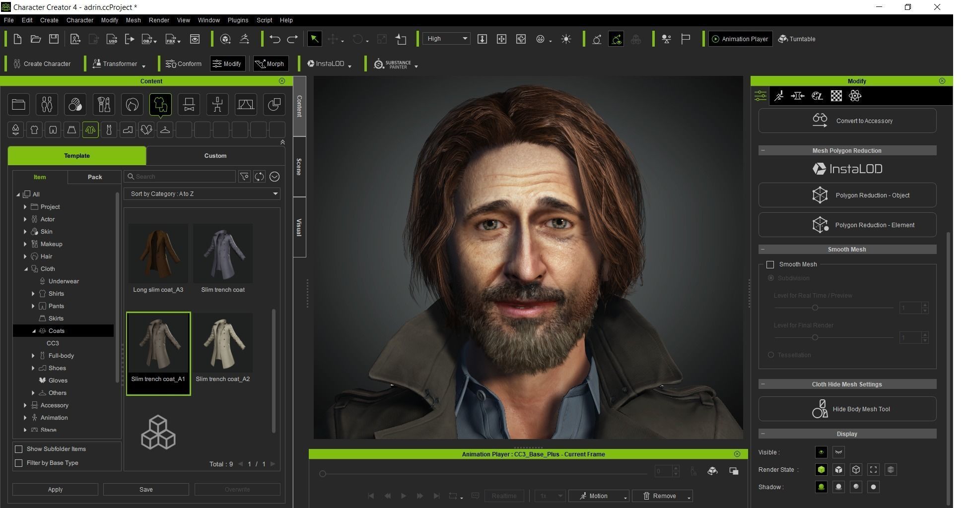969x508 pixels.
Task: Click the Level for Real Time slider
Action: pyautogui.click(x=815, y=308)
